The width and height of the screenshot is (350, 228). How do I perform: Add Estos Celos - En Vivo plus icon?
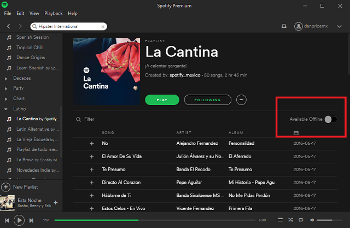pyautogui.click(x=92, y=209)
